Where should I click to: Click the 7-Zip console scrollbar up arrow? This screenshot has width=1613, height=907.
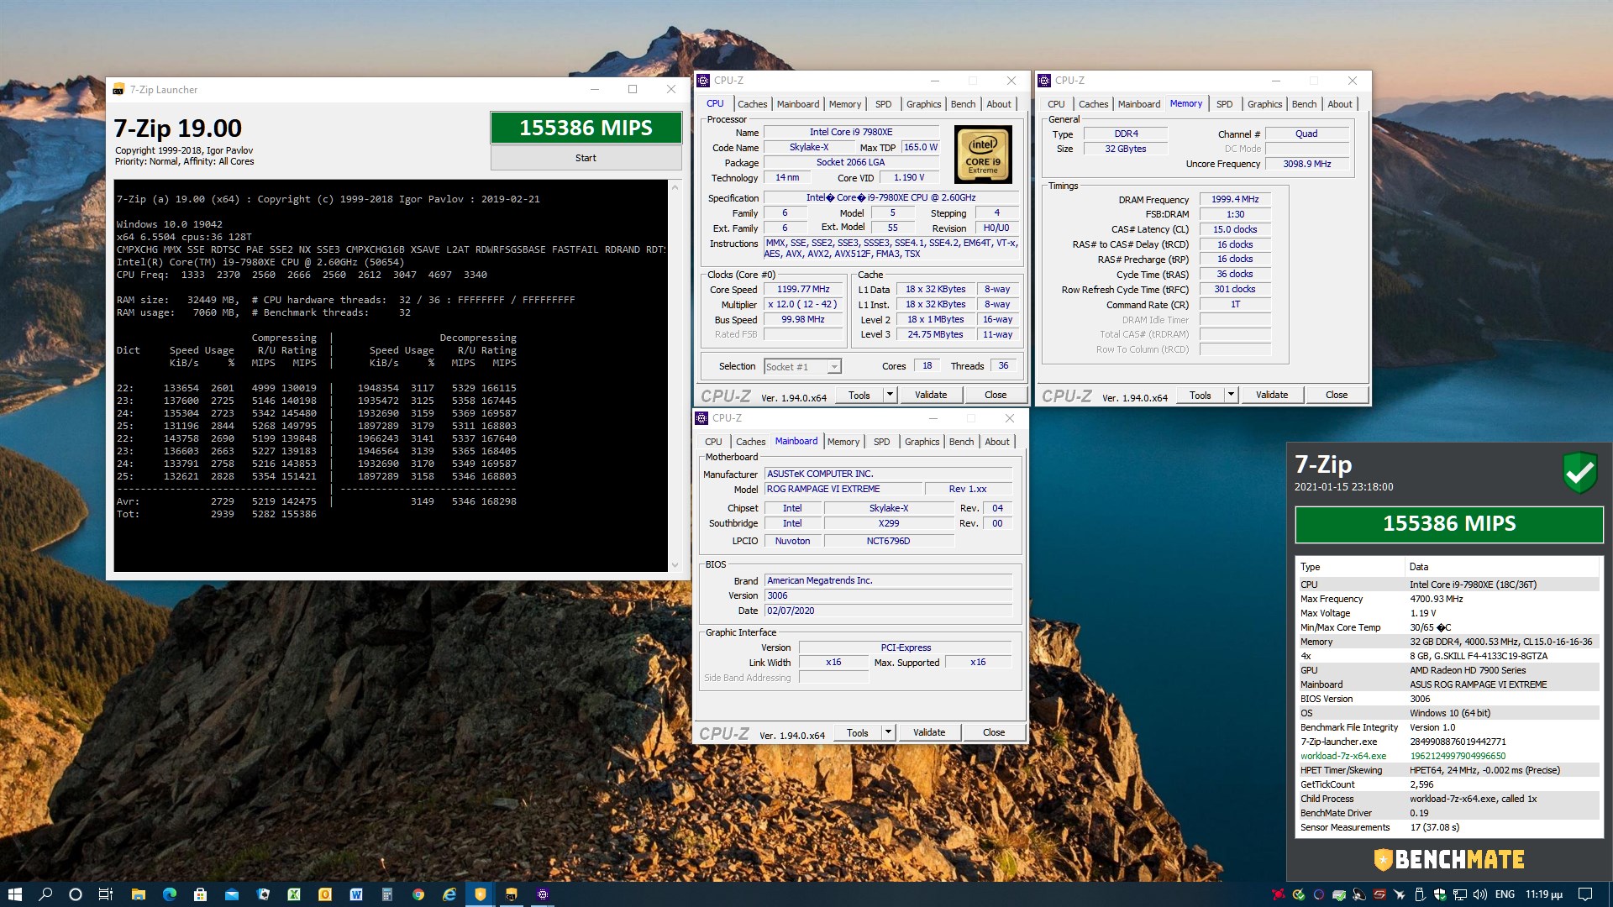675,187
